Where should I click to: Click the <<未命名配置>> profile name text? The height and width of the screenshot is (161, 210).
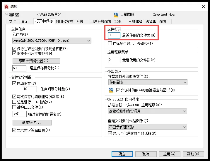click(49, 14)
